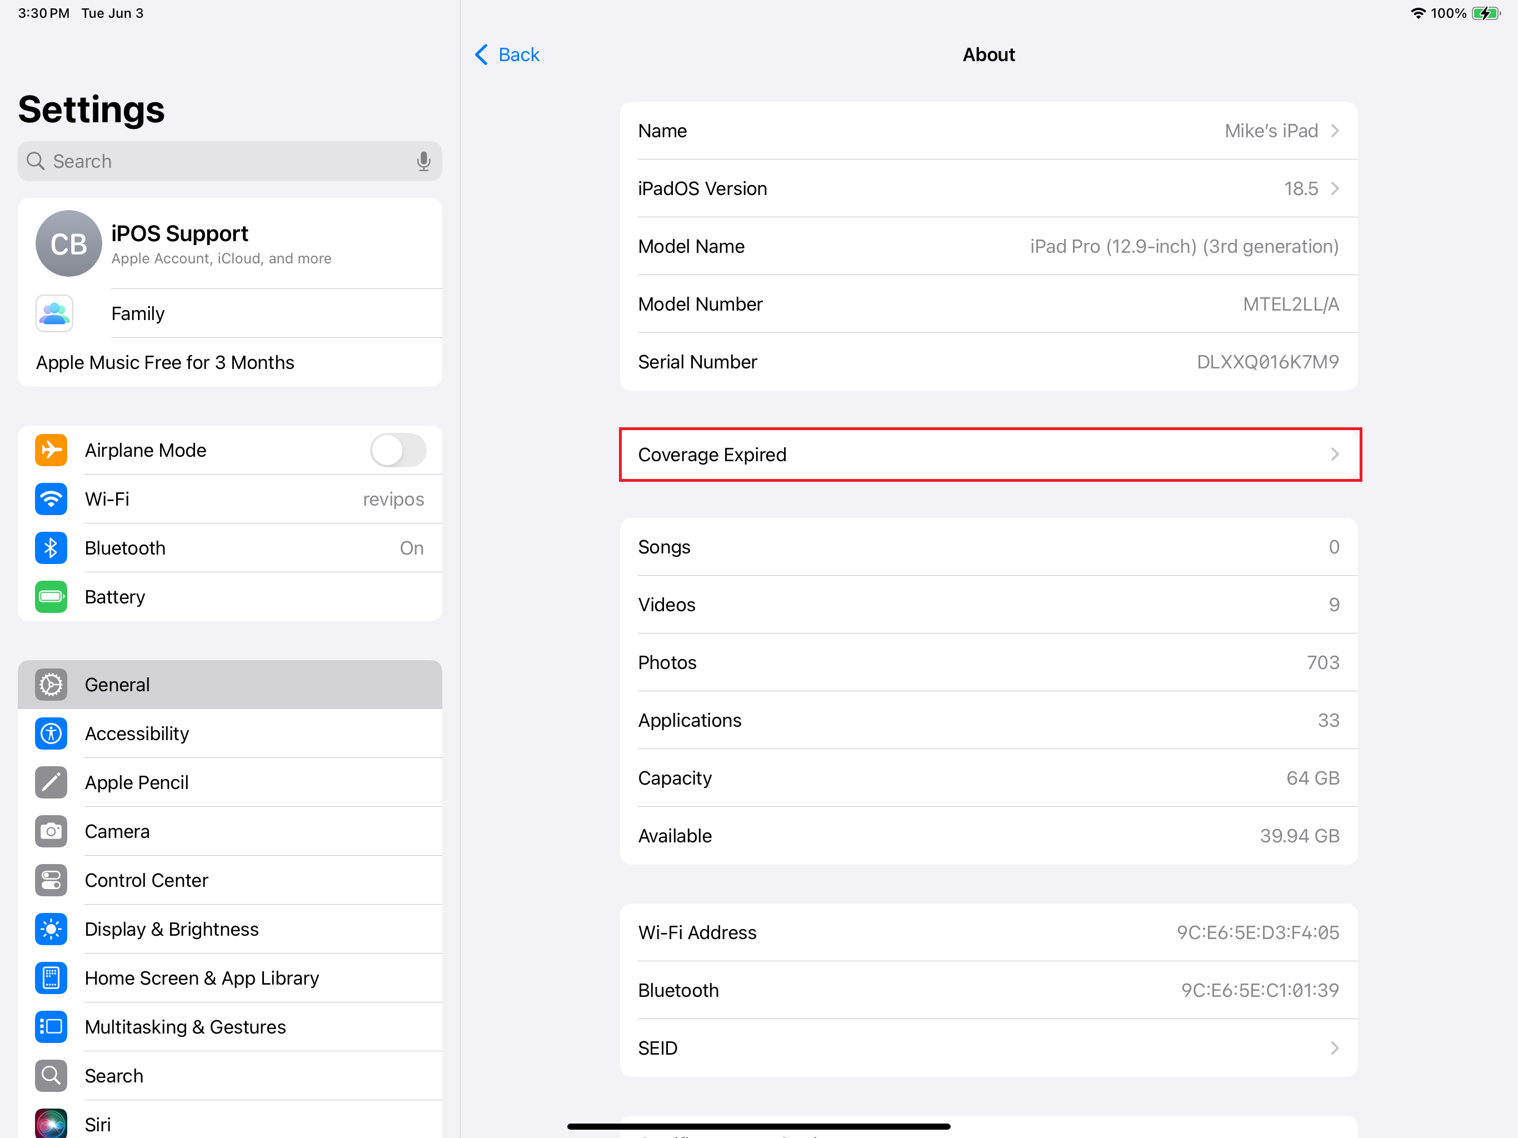Open Camera settings row

click(x=230, y=831)
